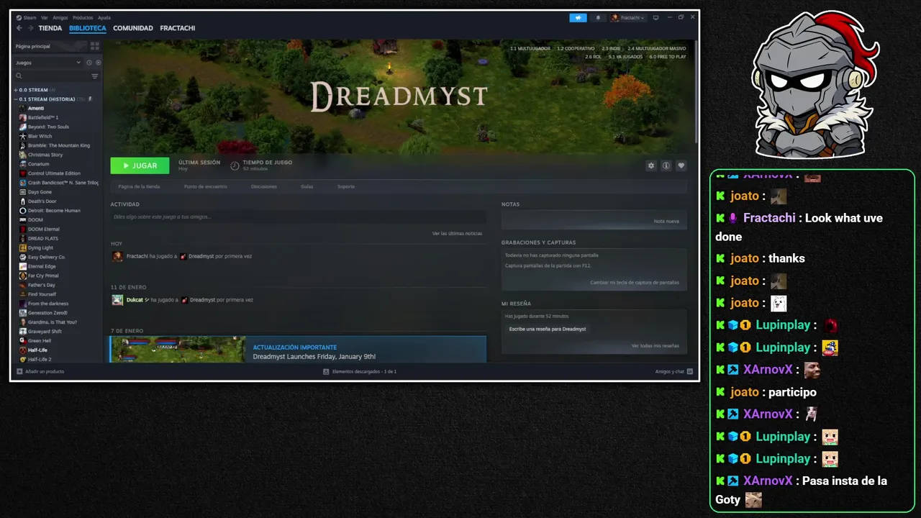Click Ver todas mis reseñas link
This screenshot has height=518, width=921.
655,345
